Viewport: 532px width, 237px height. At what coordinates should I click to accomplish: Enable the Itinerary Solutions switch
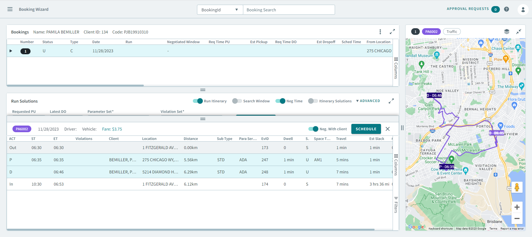pos(313,101)
